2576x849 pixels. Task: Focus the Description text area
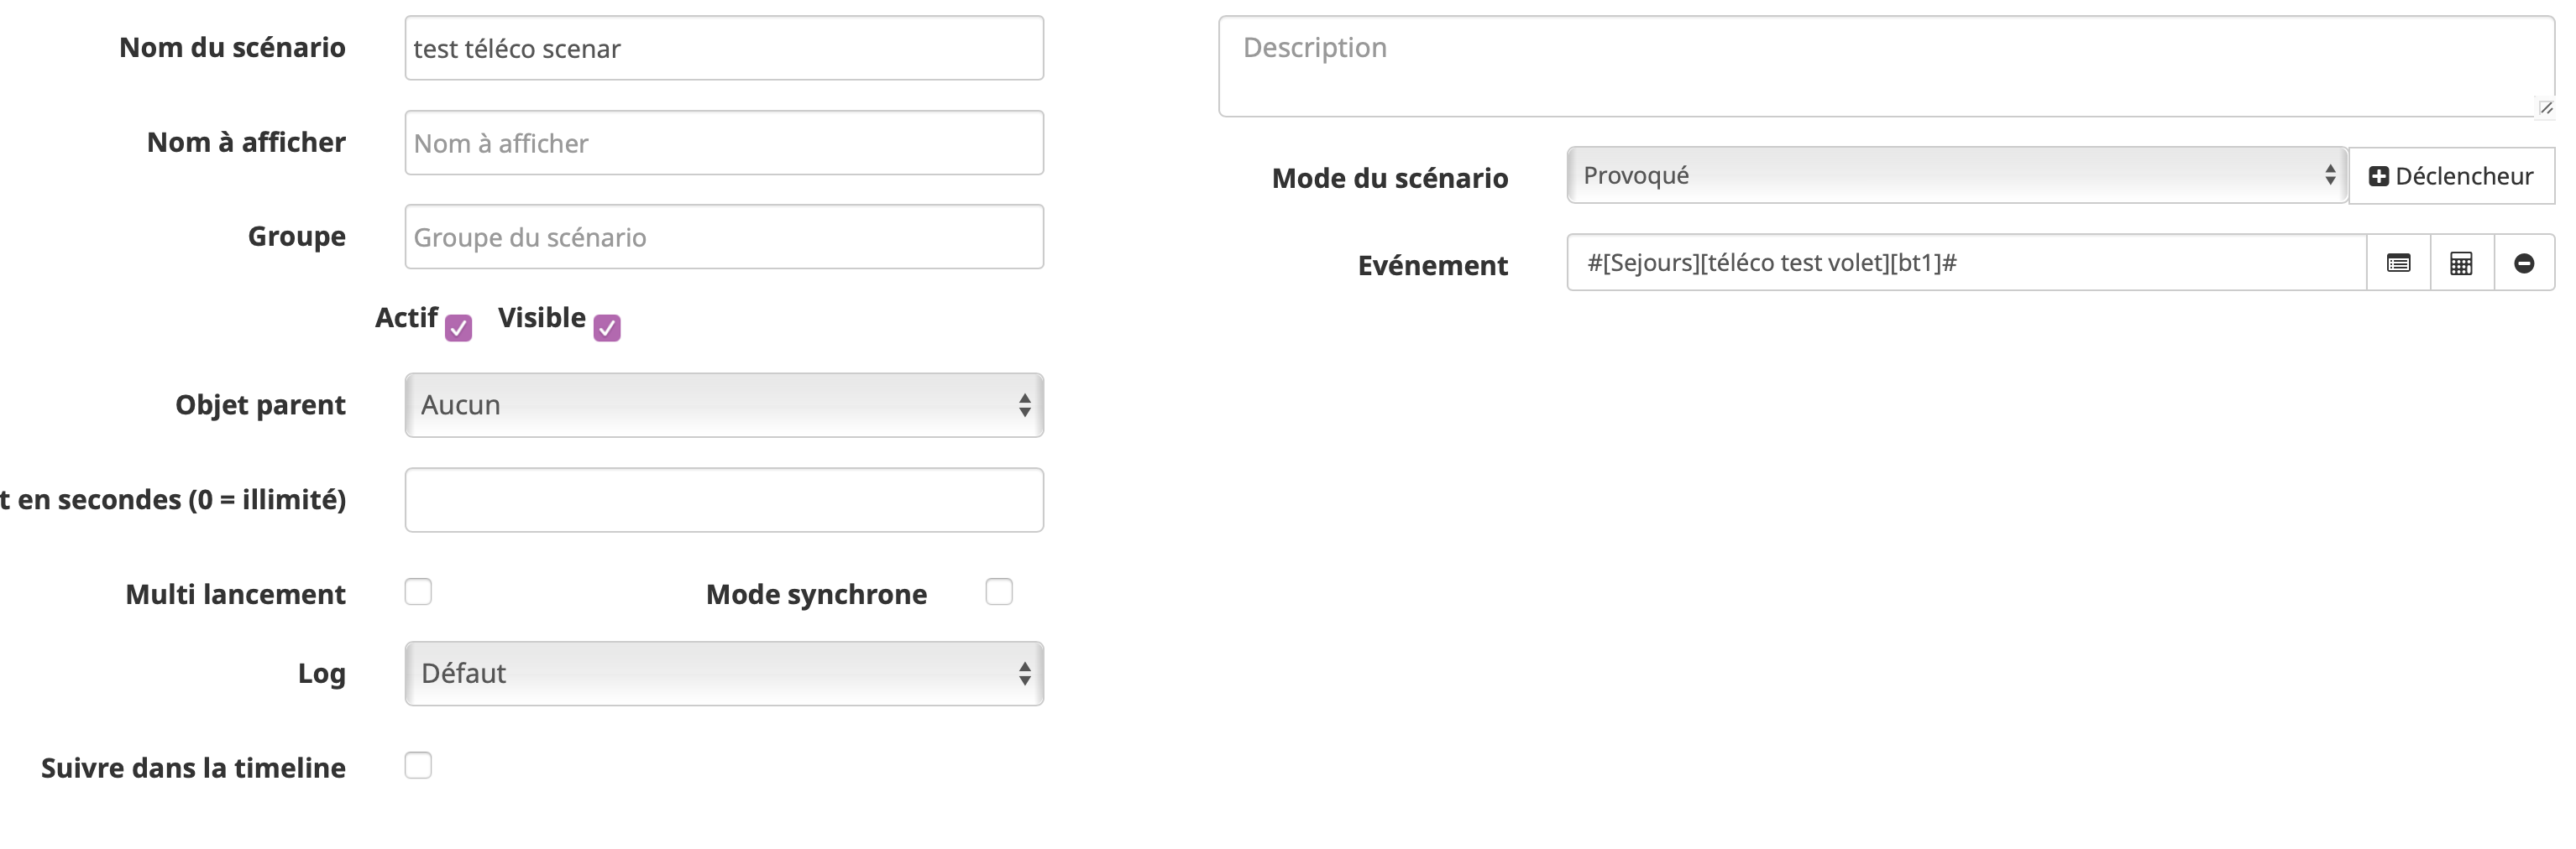1886,66
